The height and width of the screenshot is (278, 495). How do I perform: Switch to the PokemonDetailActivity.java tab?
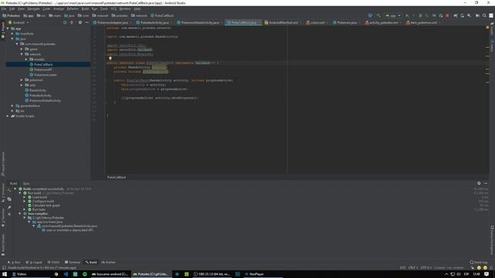(200, 22)
